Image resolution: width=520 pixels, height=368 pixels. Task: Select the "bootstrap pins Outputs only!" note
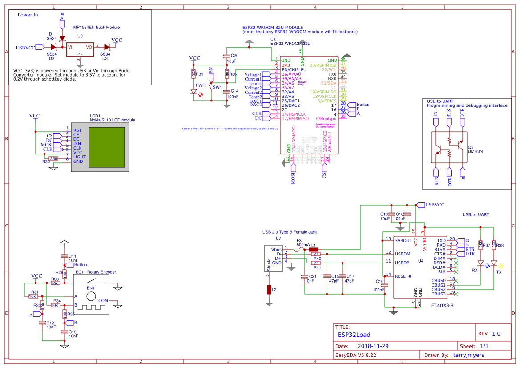(x=325, y=125)
